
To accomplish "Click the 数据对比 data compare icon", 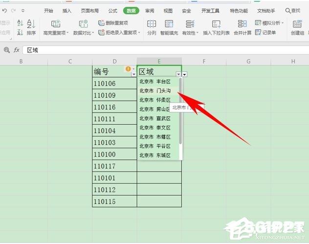I will click(84, 24).
